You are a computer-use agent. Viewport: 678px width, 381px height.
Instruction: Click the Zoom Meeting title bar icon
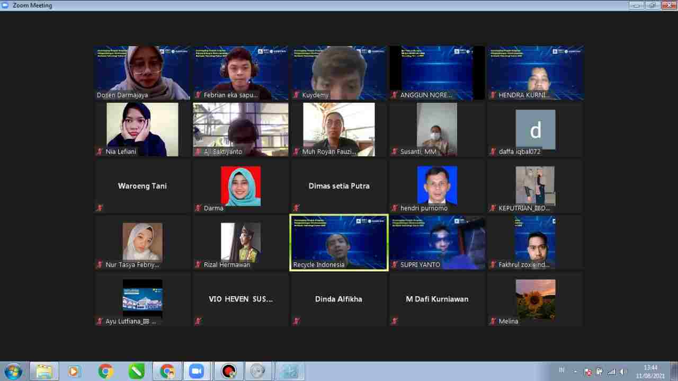click(6, 5)
